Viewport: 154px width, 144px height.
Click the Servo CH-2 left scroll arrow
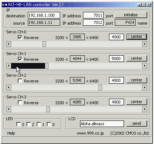[9, 88]
